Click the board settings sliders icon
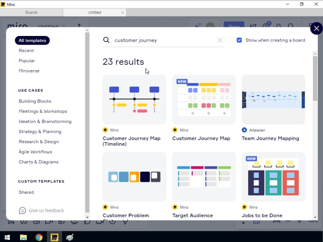323x242 pixels. point(253,25)
